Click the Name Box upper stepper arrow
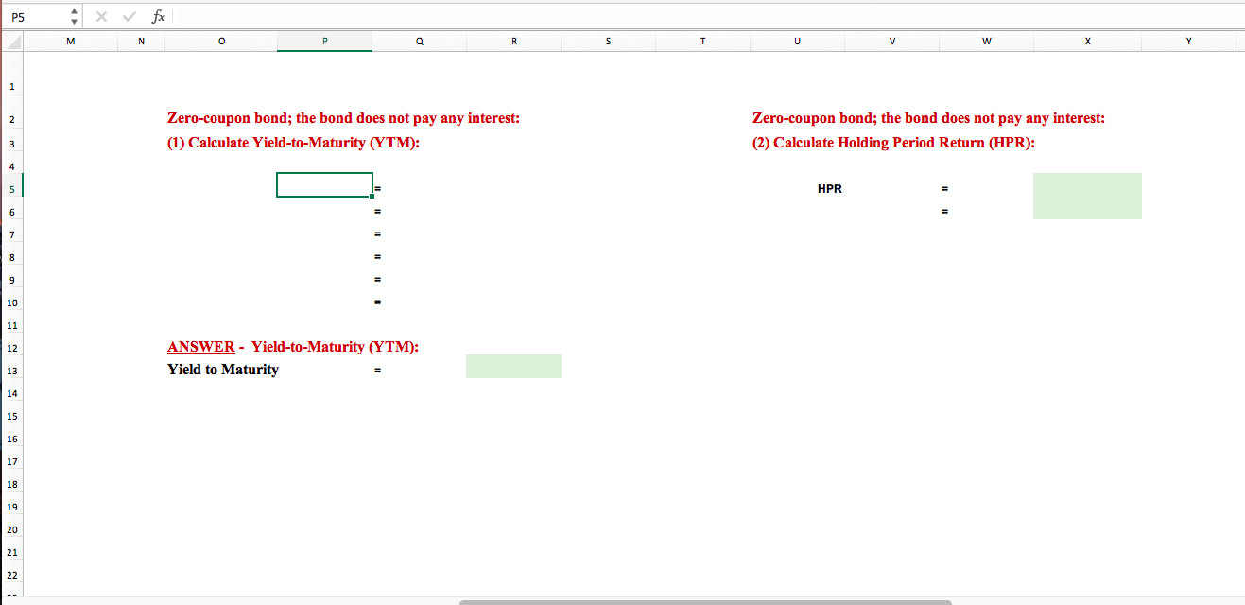This screenshot has width=1245, height=605. click(x=73, y=10)
